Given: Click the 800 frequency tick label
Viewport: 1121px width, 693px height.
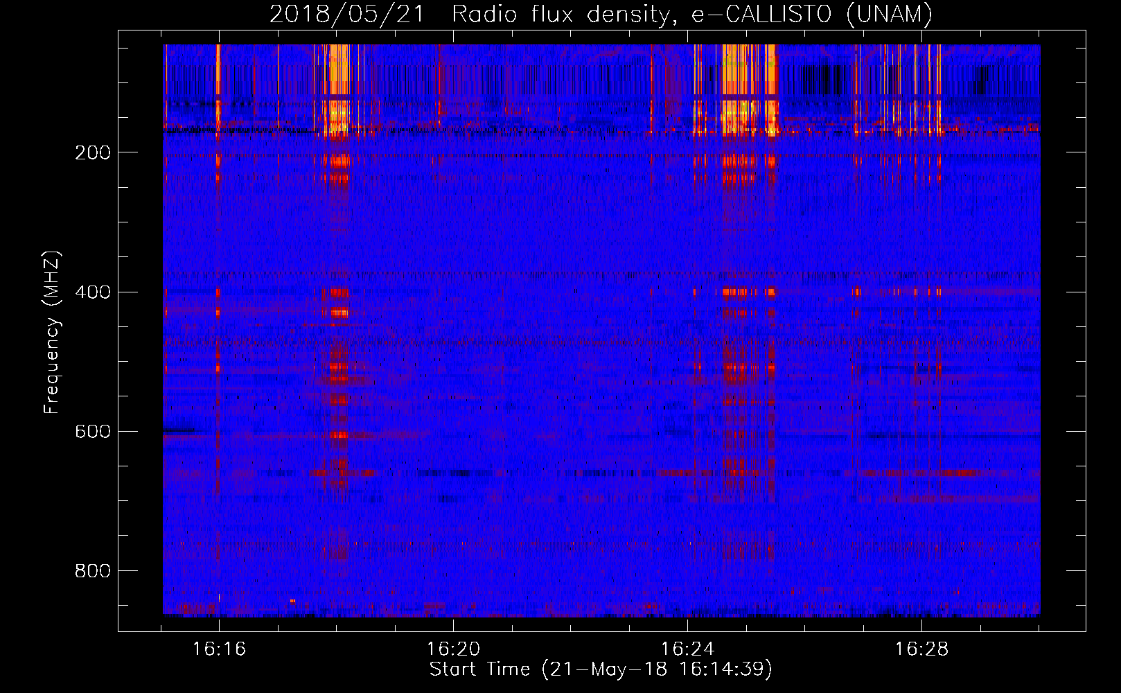Looking at the screenshot, I should (x=93, y=571).
